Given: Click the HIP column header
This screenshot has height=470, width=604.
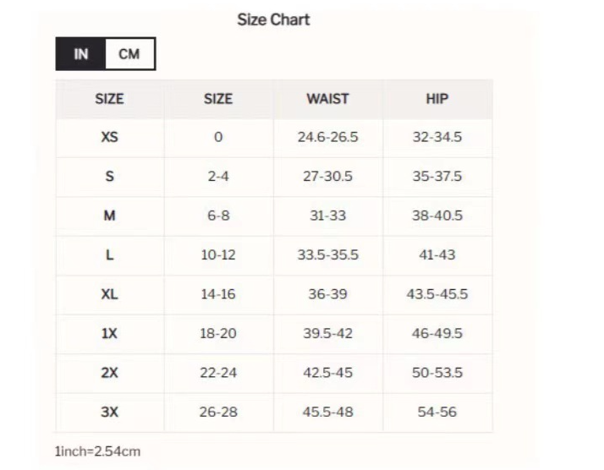Looking at the screenshot, I should 437,99.
